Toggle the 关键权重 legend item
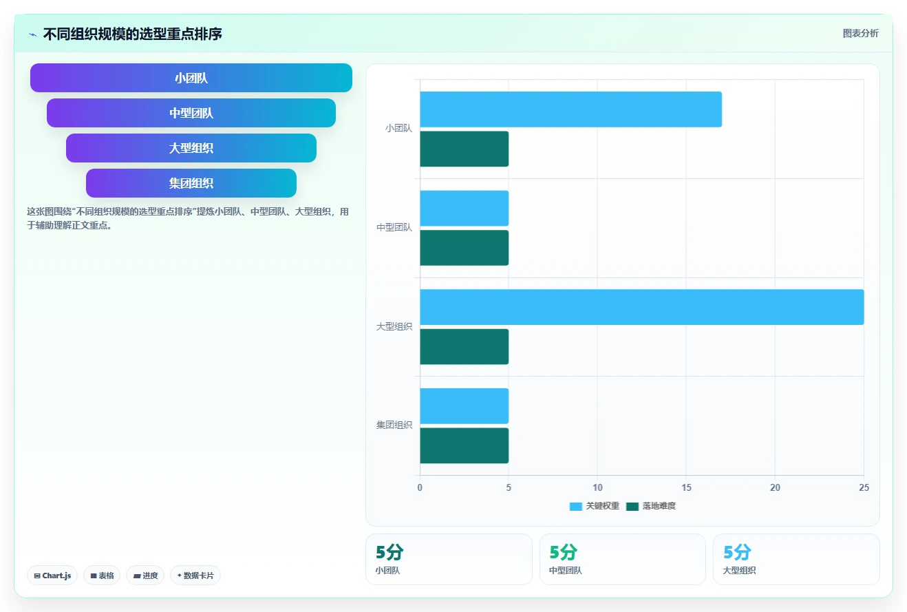The width and height of the screenshot is (907, 612). click(x=595, y=506)
